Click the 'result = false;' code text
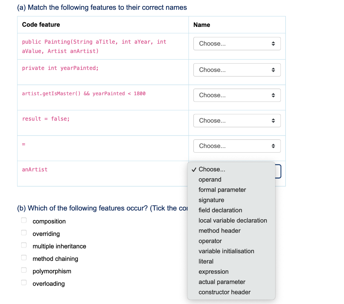The height and width of the screenshot is (304, 344). pos(46,119)
